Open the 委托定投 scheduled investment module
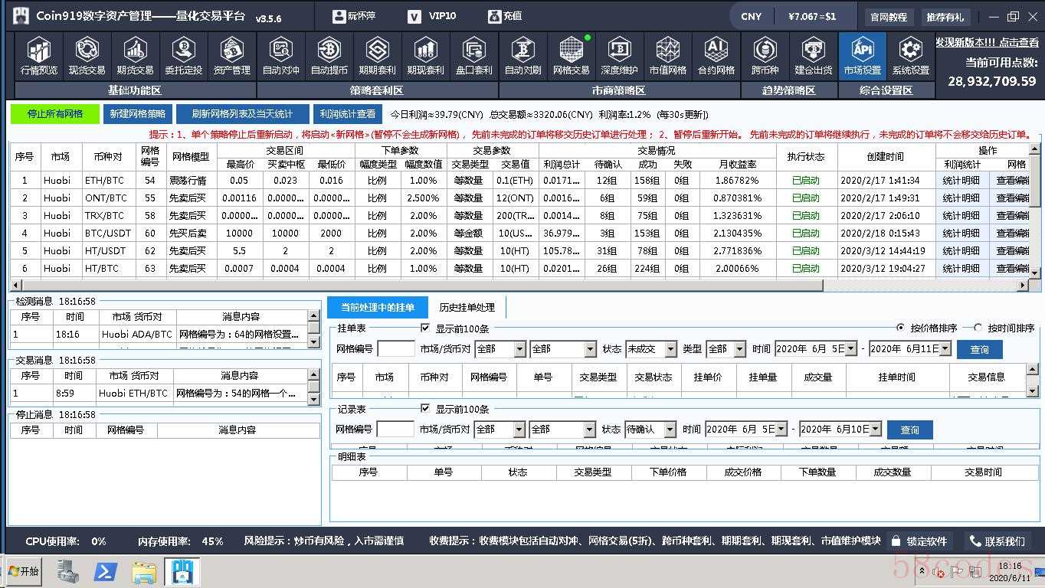The image size is (1045, 588). (x=183, y=56)
